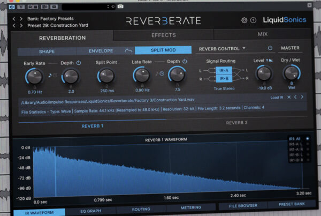
Task: Click the Level knob at -19.0 dB
Action: (x=264, y=73)
